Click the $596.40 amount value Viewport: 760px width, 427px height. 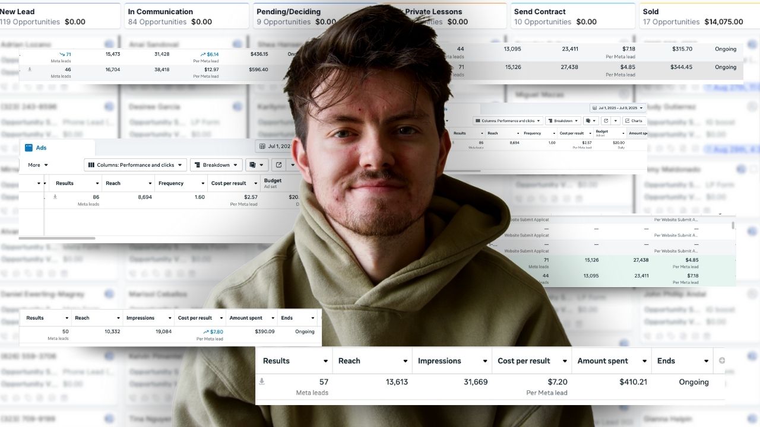258,69
